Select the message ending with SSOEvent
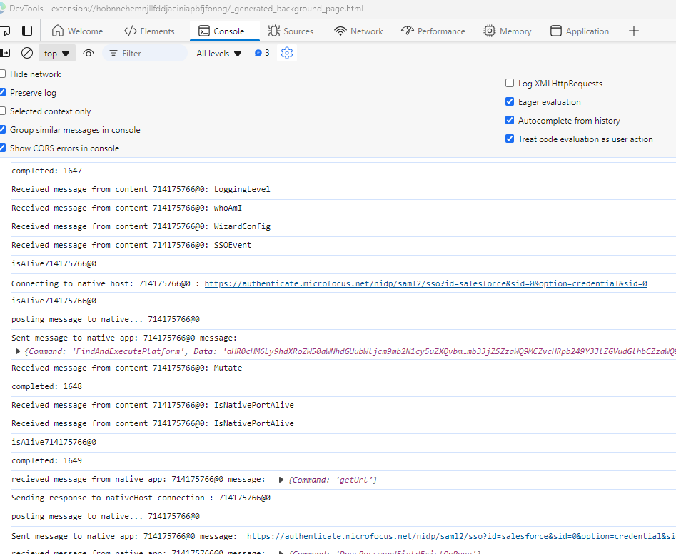The image size is (676, 554). click(x=131, y=245)
